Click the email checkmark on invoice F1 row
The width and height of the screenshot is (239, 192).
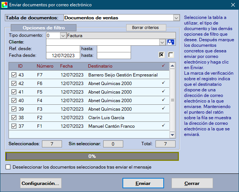(x=163, y=126)
